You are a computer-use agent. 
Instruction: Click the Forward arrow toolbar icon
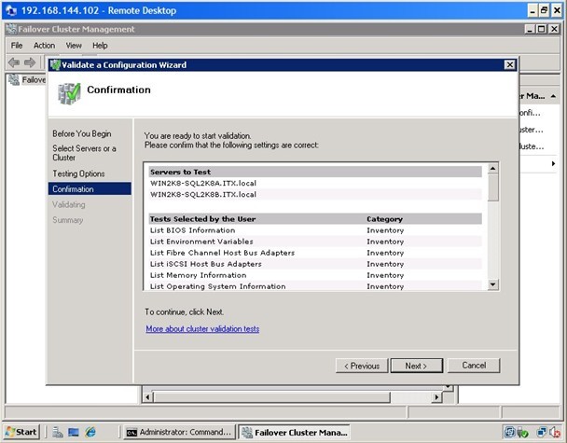point(30,62)
